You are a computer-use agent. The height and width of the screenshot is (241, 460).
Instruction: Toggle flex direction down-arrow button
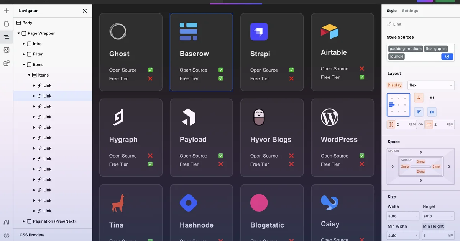click(419, 98)
